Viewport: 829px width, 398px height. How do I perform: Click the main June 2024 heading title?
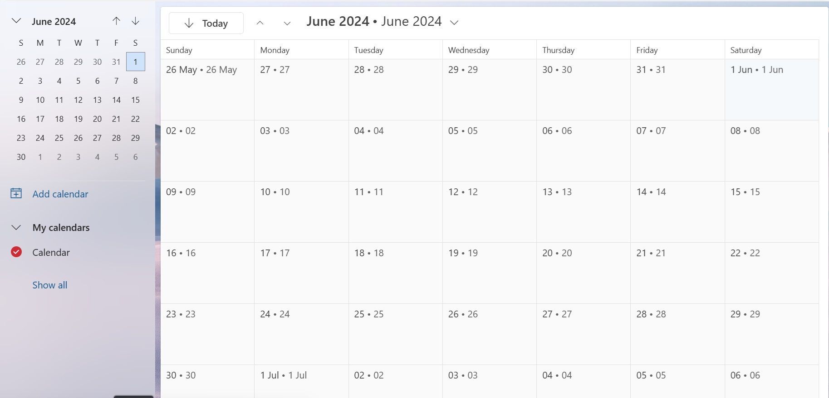pos(374,21)
